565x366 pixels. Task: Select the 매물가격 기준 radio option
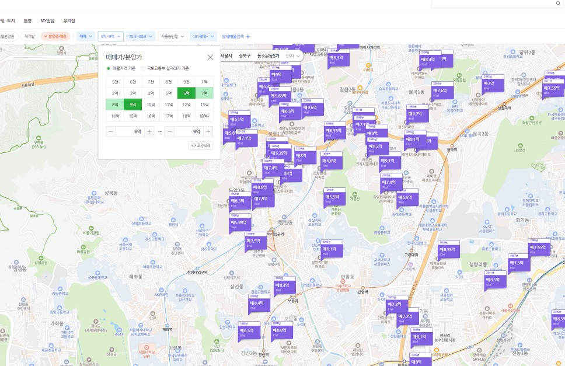coord(109,68)
